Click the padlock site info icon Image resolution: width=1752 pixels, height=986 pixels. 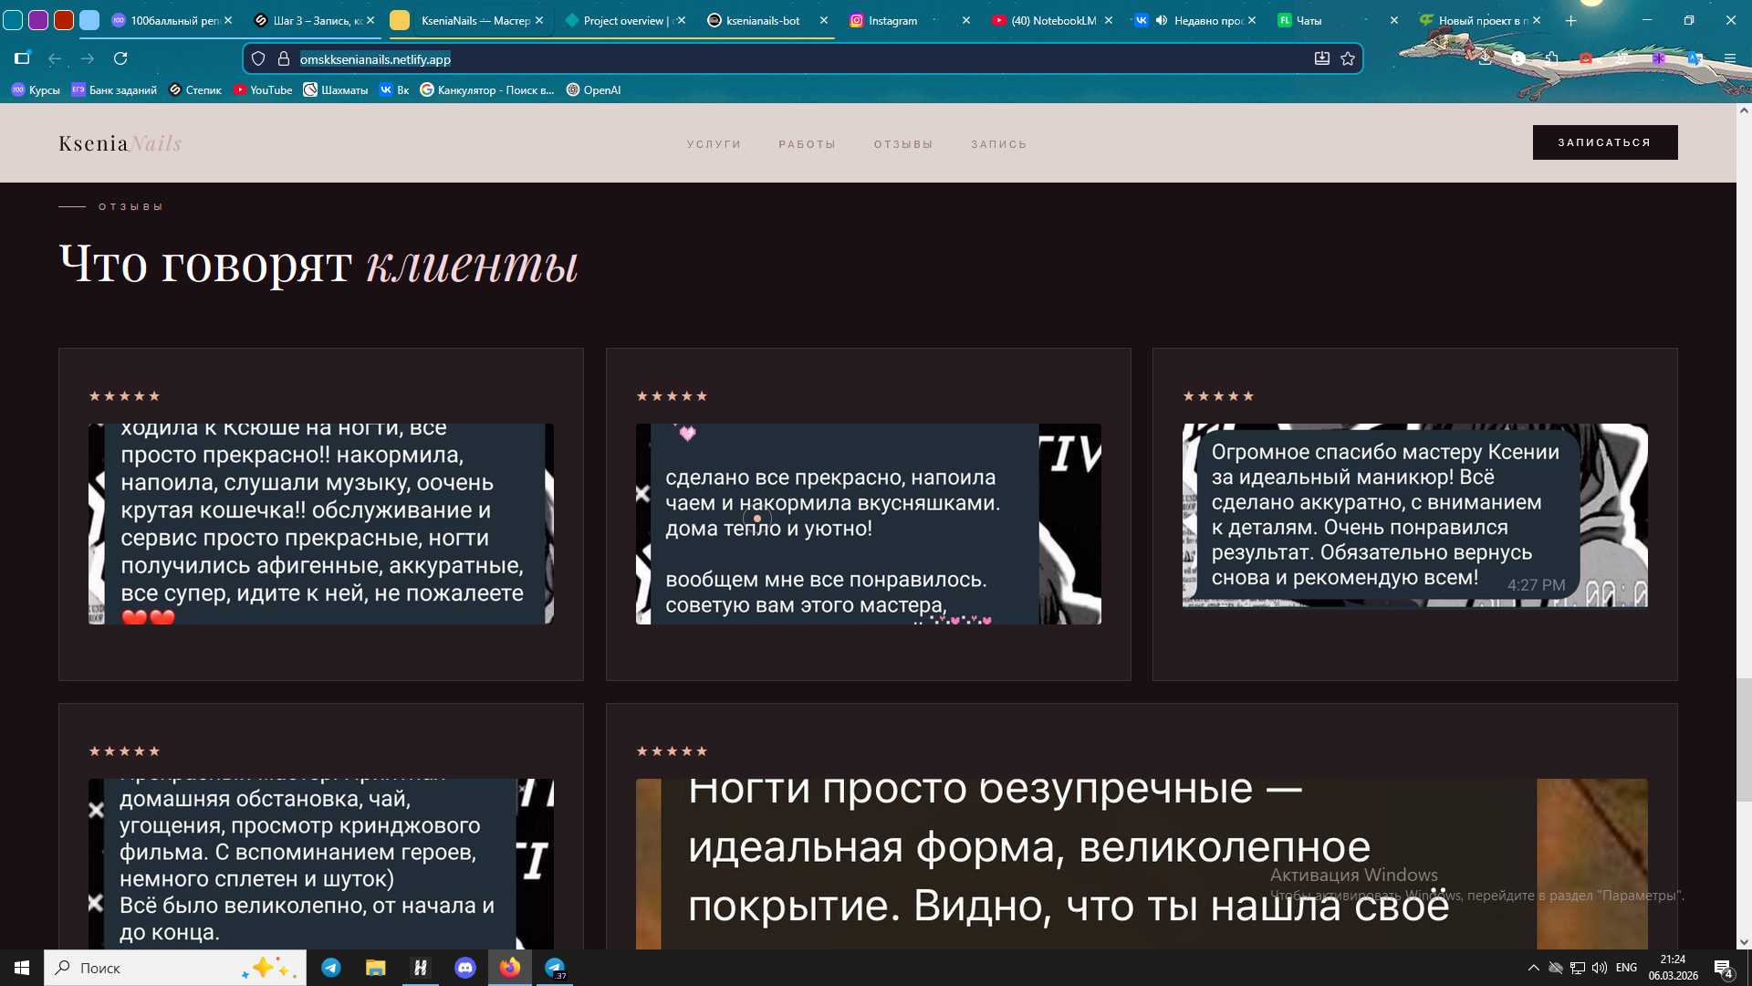coord(284,58)
